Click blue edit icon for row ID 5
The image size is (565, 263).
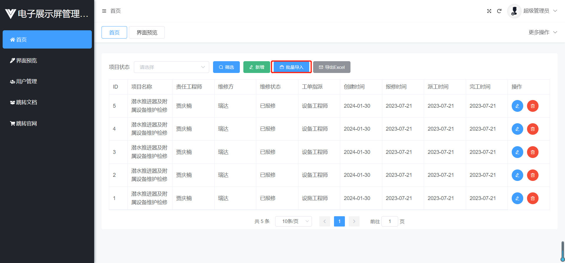[x=517, y=106]
